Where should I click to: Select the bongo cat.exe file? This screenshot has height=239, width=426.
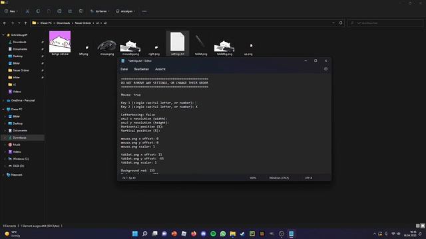point(60,43)
